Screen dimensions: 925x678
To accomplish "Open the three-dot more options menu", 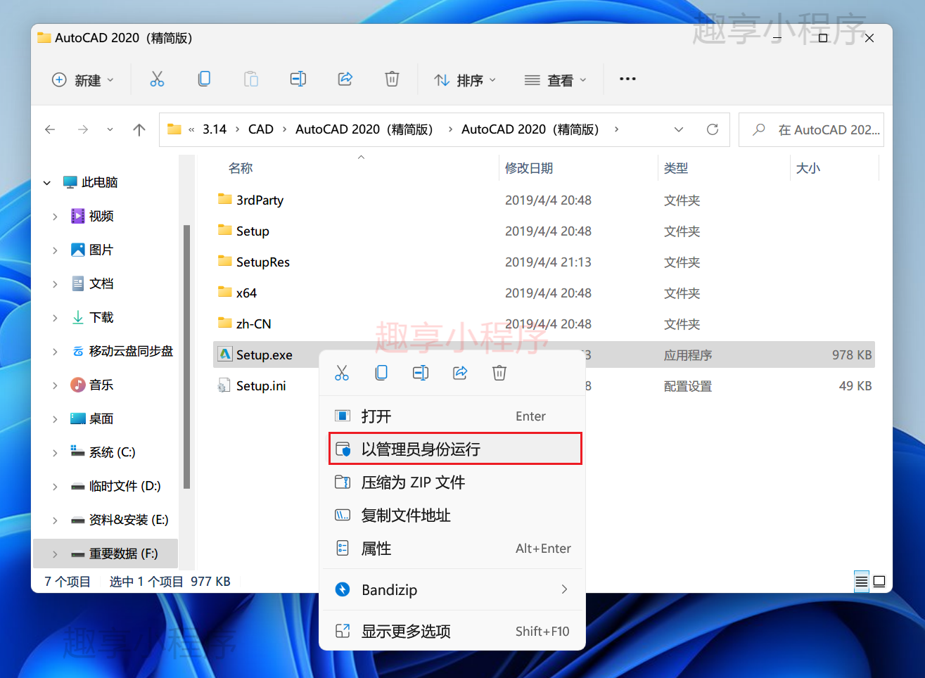I will [627, 79].
